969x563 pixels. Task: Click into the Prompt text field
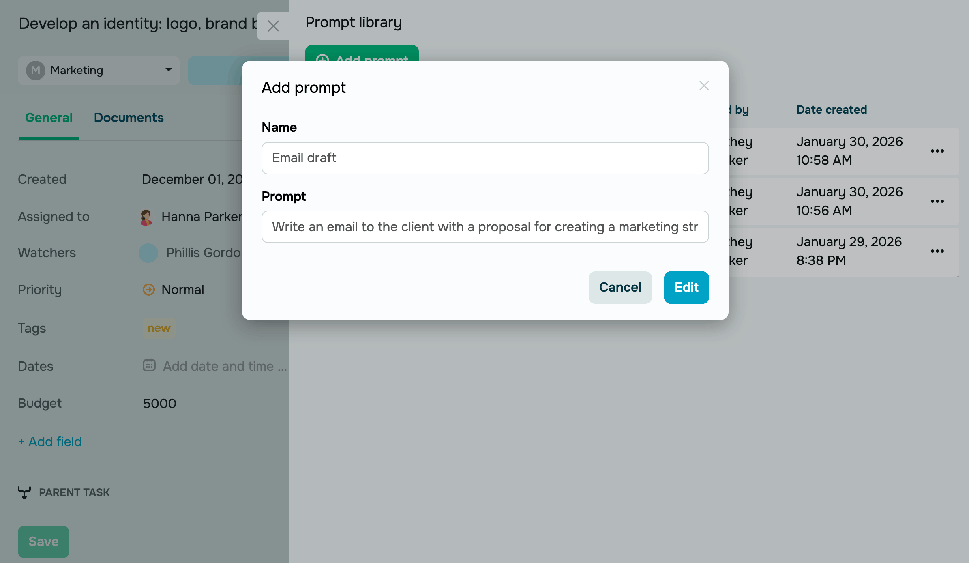[x=485, y=227]
